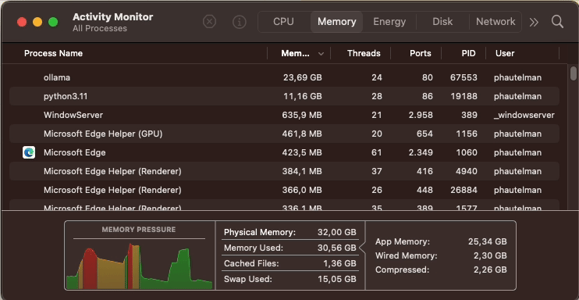The height and width of the screenshot is (300, 579).
Task: Click the All Processes subtitle
Action: click(100, 28)
